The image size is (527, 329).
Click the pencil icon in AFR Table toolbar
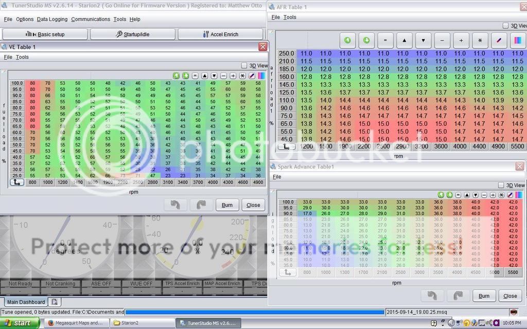point(499,40)
